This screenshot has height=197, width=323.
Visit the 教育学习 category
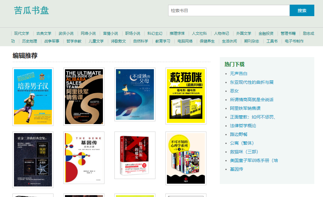tap(163, 41)
